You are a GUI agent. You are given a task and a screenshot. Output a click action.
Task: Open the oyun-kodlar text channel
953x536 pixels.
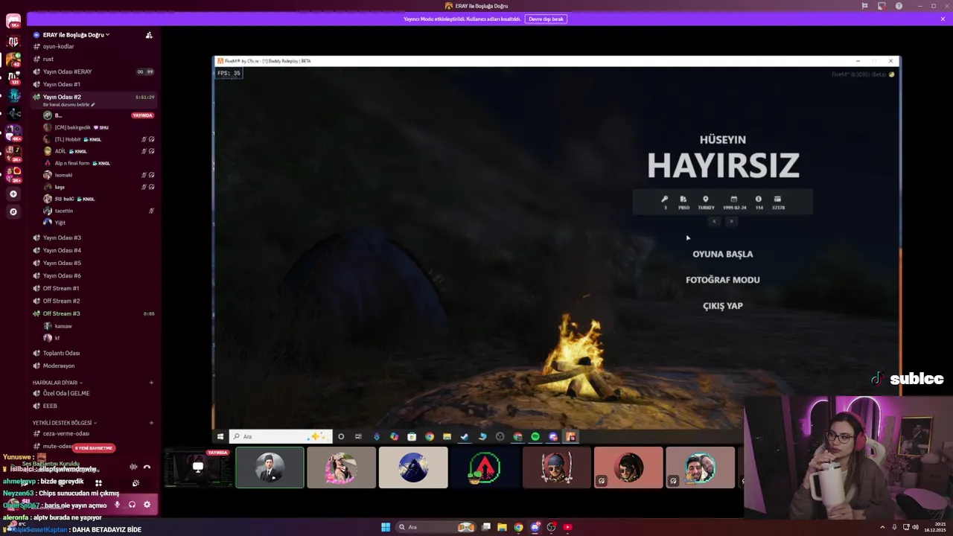point(92,46)
